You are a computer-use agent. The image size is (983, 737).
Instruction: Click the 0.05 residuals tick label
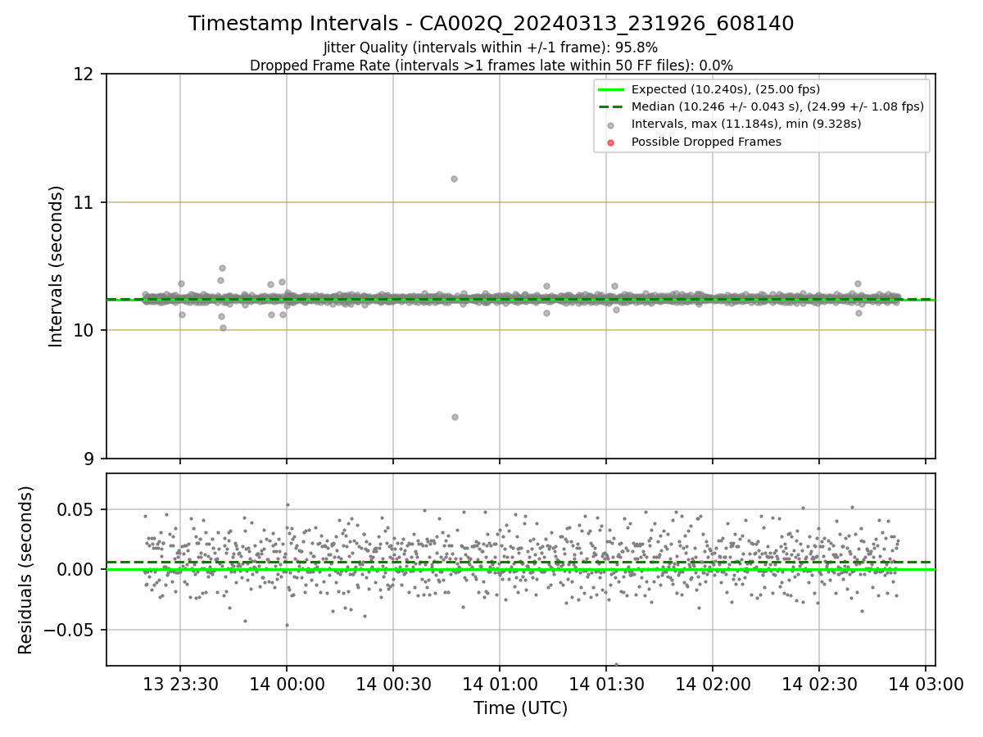pyautogui.click(x=75, y=509)
